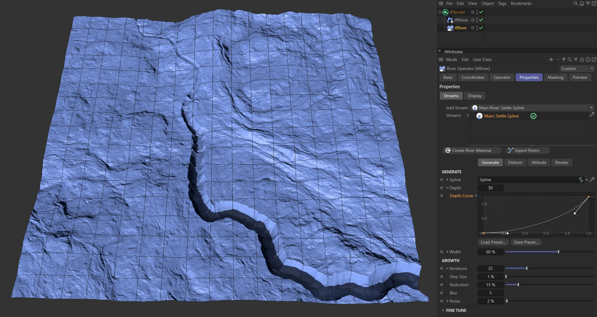Open the search in the Object Manager
597x317 pixels.
[575, 3]
